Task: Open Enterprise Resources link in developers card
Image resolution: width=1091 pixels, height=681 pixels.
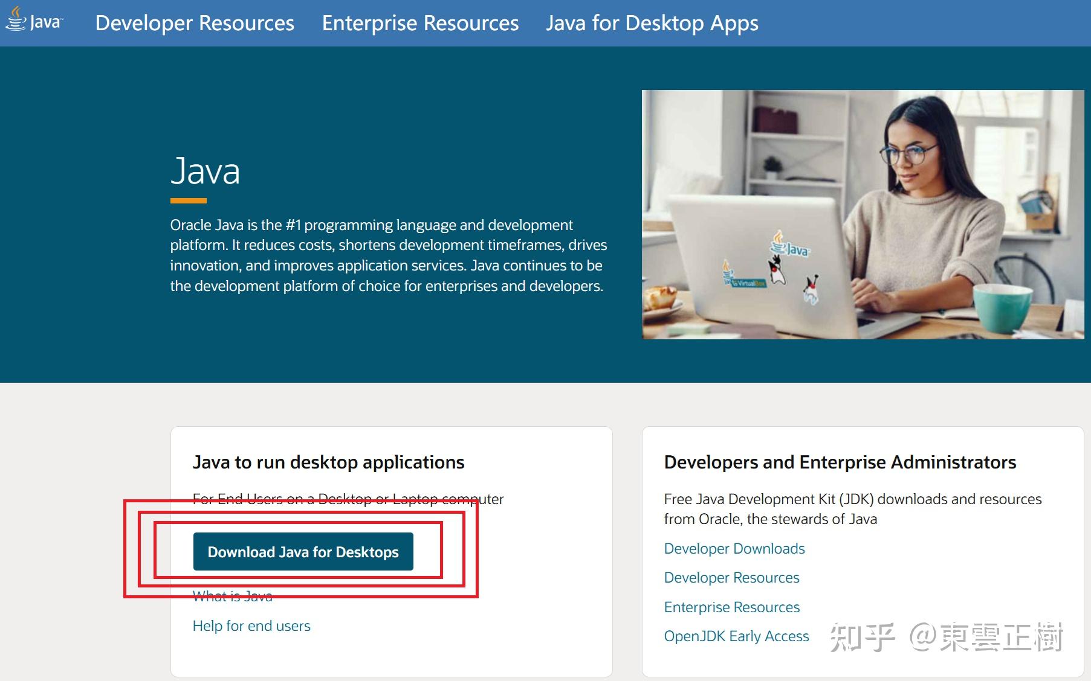Action: pos(732,607)
